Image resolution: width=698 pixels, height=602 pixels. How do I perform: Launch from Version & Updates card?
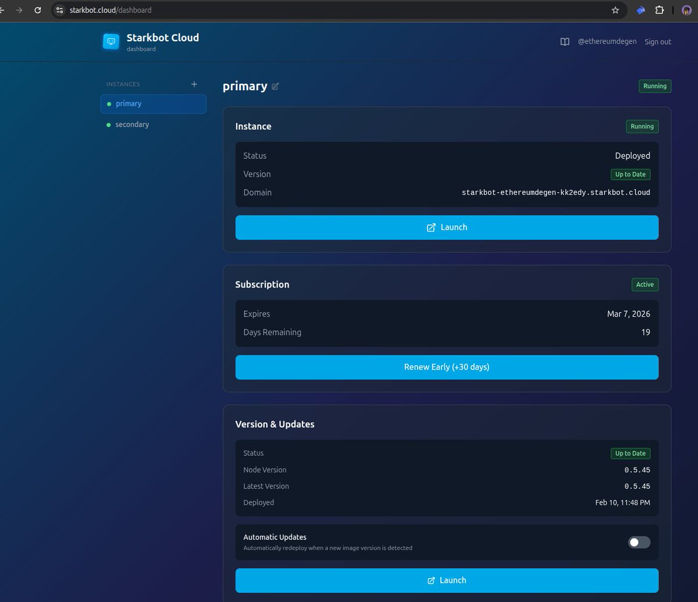[447, 580]
